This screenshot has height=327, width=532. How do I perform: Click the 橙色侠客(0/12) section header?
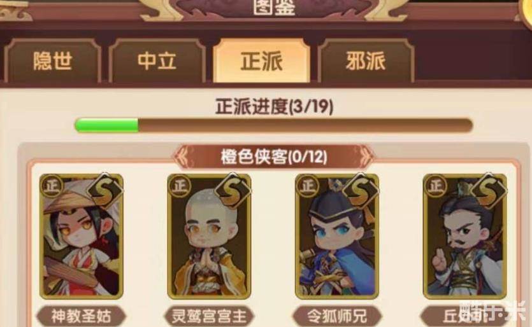coord(273,157)
